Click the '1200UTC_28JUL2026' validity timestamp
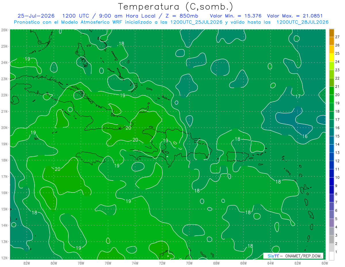Image resolution: width=345 pixels, height=267 pixels. 302,22
